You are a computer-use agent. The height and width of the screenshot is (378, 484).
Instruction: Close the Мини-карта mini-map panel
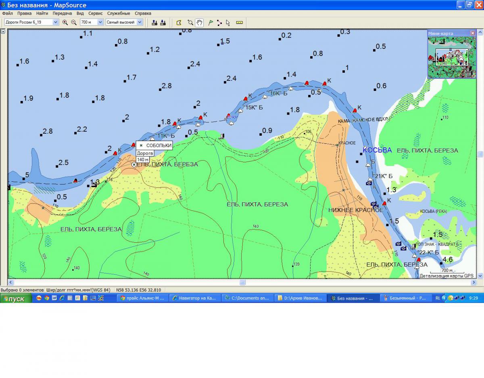point(472,33)
